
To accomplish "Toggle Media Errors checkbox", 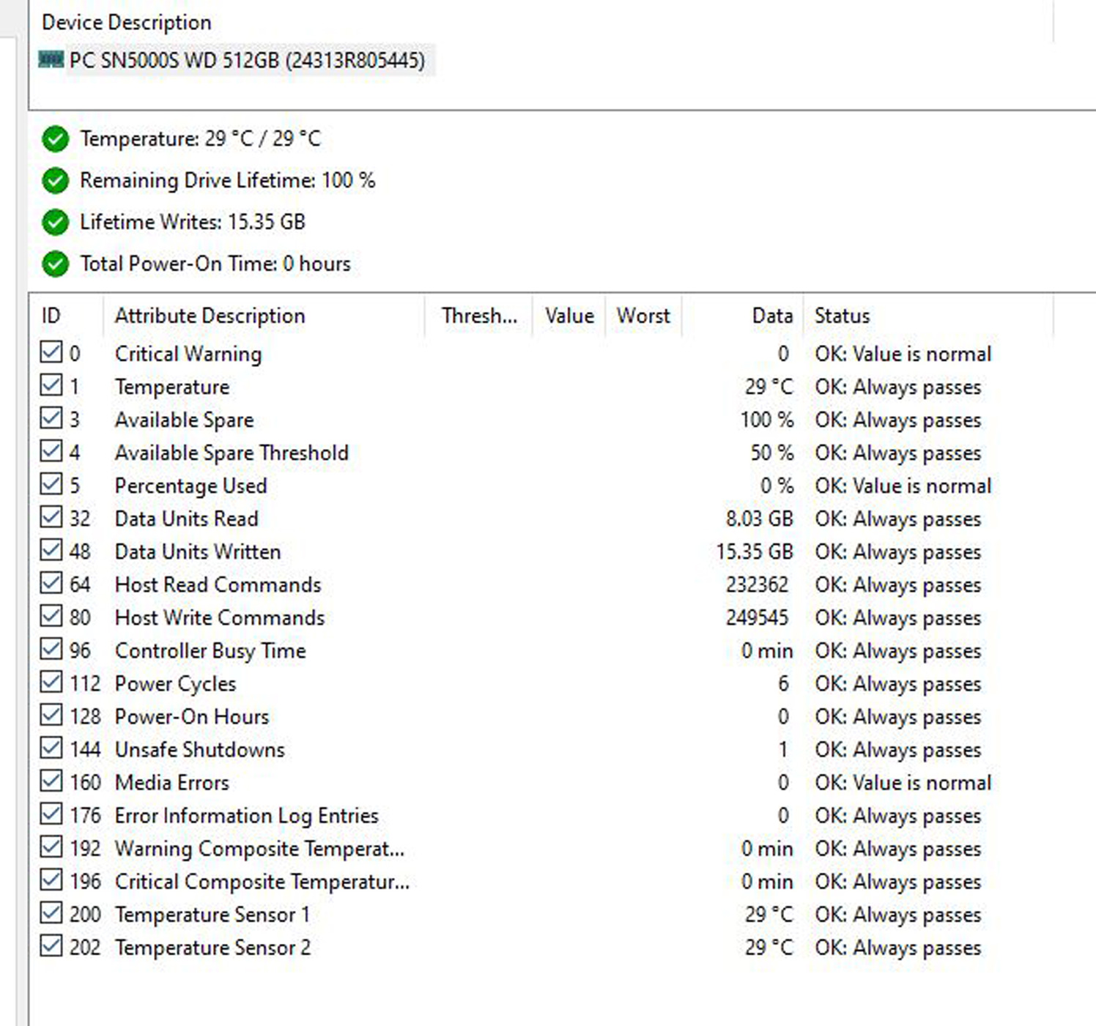I will [51, 781].
